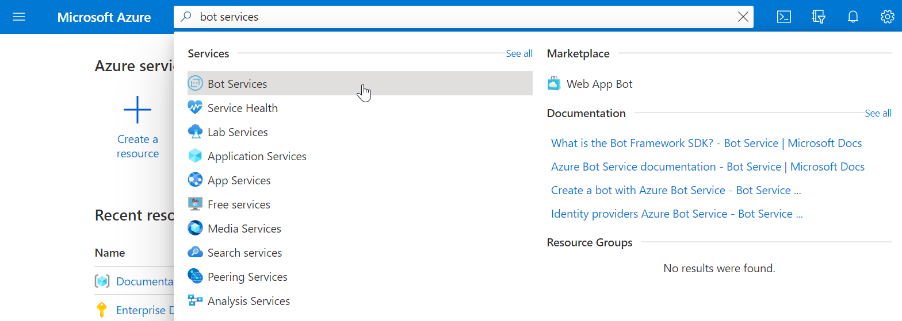Image resolution: width=902 pixels, height=321 pixels.
Task: Select Bot Services from results
Action: point(237,84)
